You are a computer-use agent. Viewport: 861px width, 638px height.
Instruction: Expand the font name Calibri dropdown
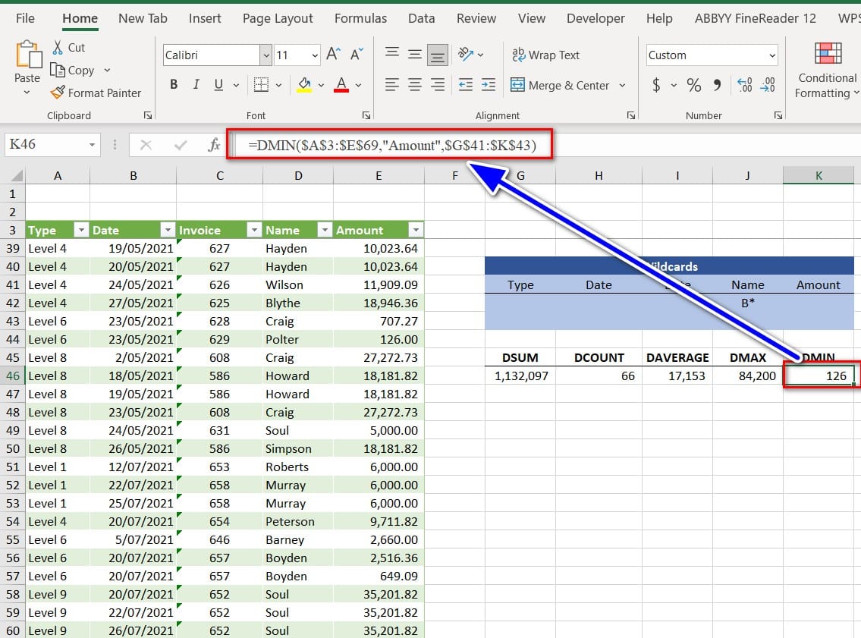pos(266,55)
